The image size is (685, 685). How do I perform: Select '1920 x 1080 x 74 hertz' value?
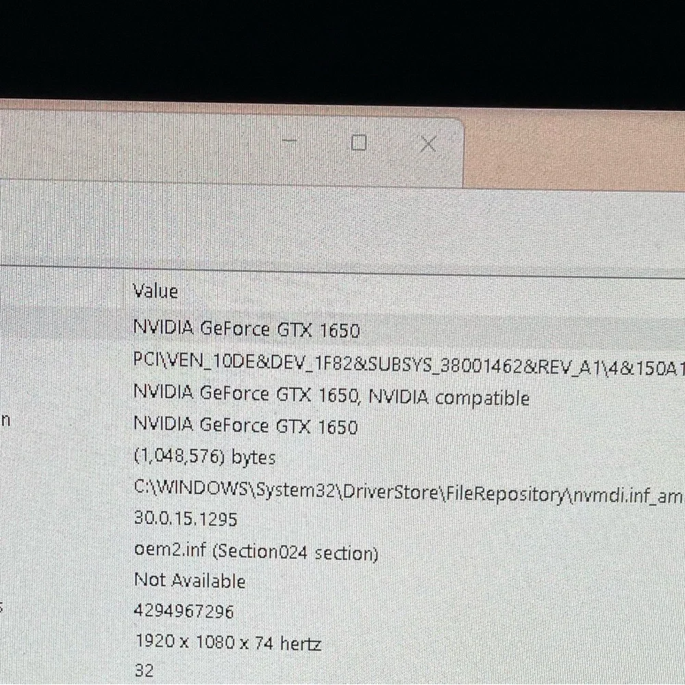point(228,643)
